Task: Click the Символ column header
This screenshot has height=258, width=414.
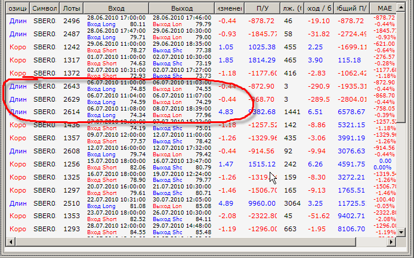Action: (45, 8)
